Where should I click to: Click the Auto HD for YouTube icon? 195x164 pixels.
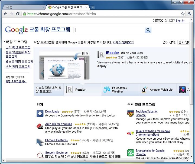coord(40,126)
